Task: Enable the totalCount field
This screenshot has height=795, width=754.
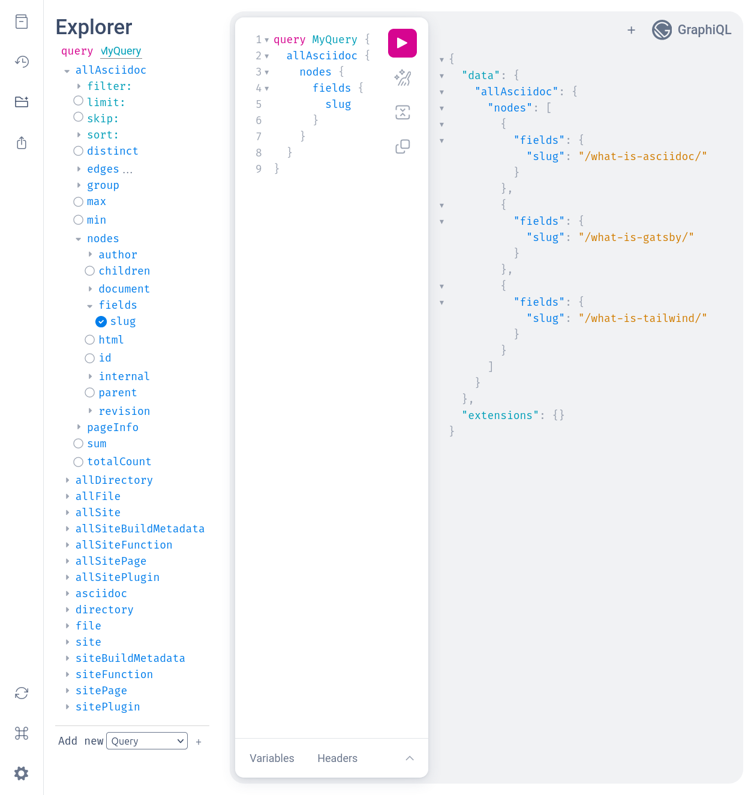Action: tap(79, 462)
